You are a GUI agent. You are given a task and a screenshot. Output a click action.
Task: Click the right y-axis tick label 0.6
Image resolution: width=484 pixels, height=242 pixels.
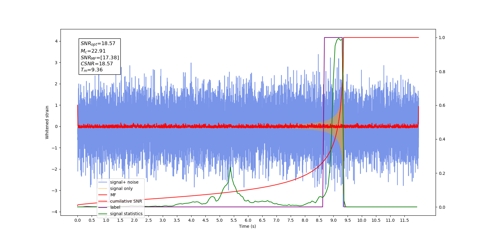point(442,105)
